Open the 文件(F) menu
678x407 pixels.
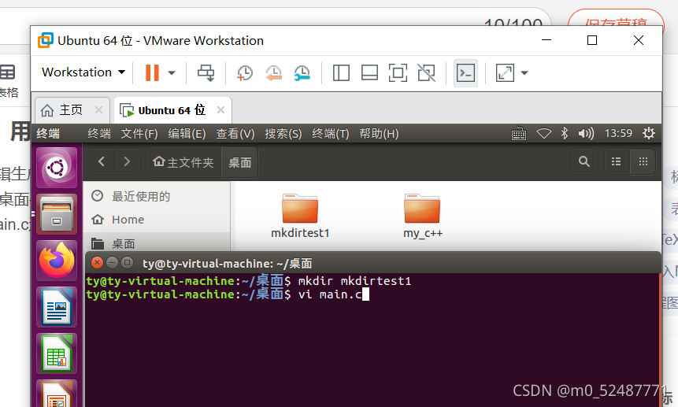pyautogui.click(x=139, y=134)
